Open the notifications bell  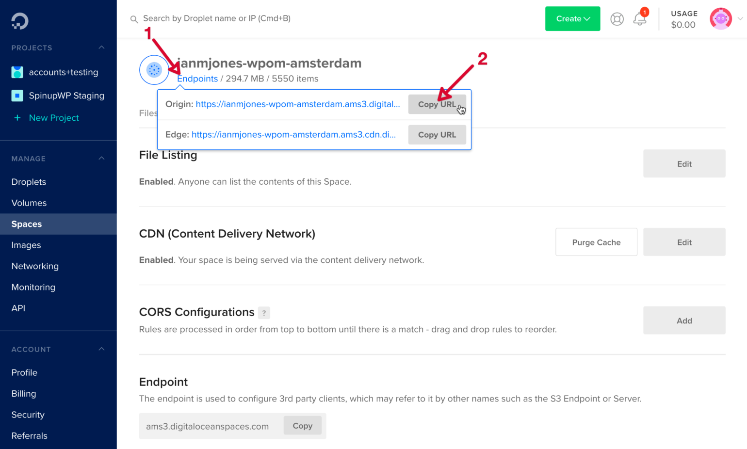[640, 19]
